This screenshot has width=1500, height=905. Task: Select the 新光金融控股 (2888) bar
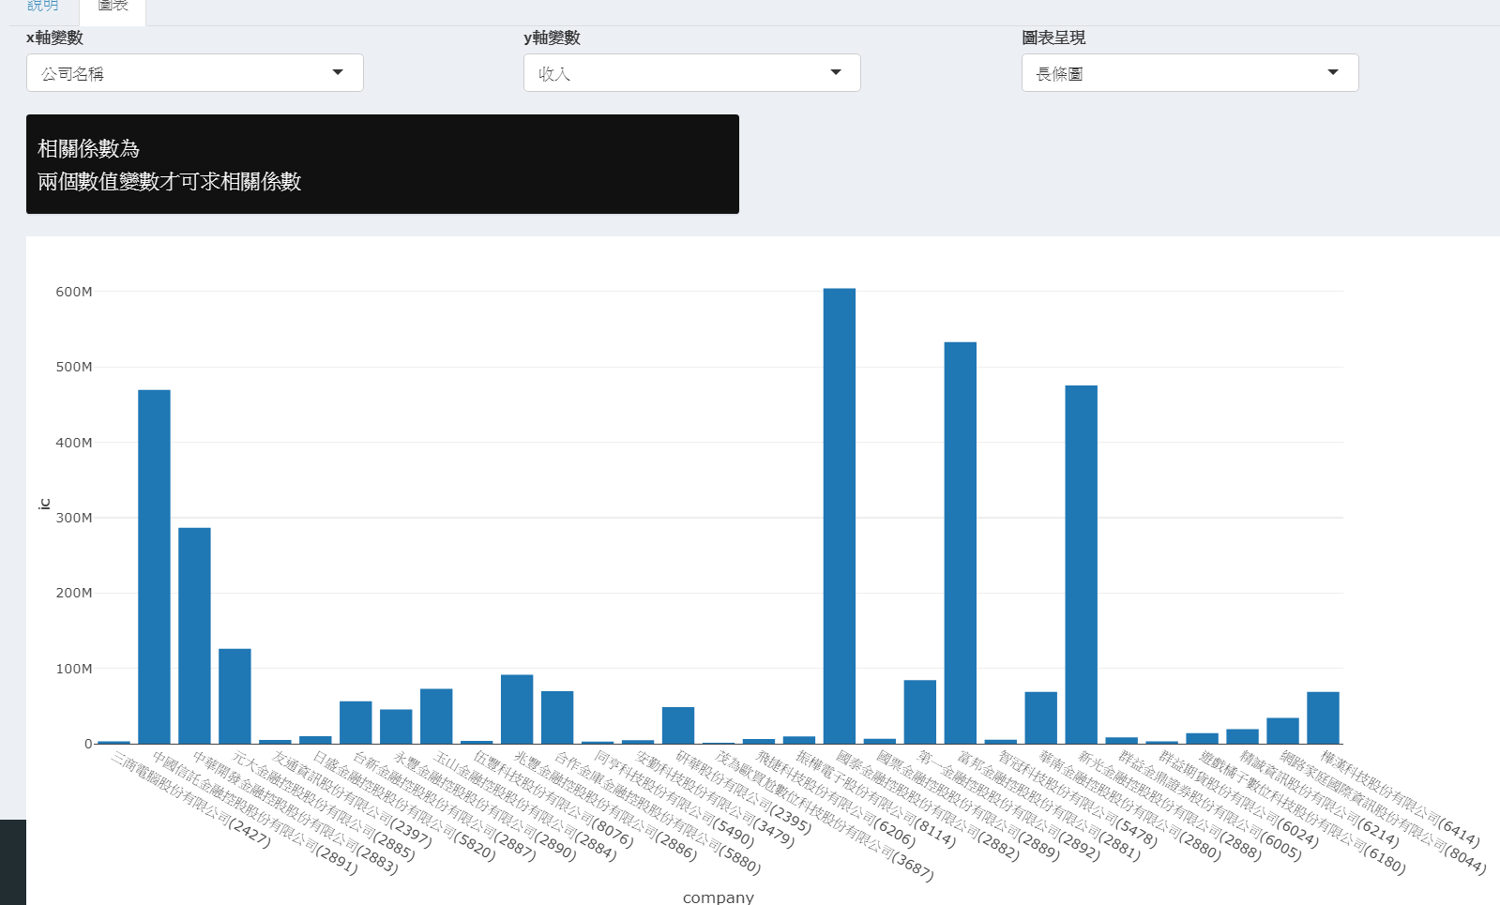pos(1081,563)
